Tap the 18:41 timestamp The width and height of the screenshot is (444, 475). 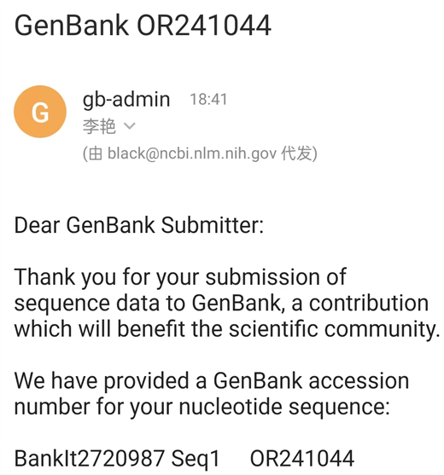click(x=208, y=100)
